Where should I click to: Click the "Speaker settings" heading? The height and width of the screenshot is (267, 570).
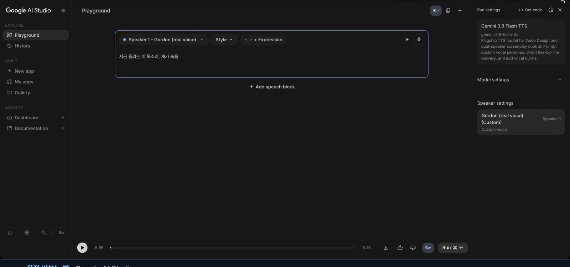[495, 103]
